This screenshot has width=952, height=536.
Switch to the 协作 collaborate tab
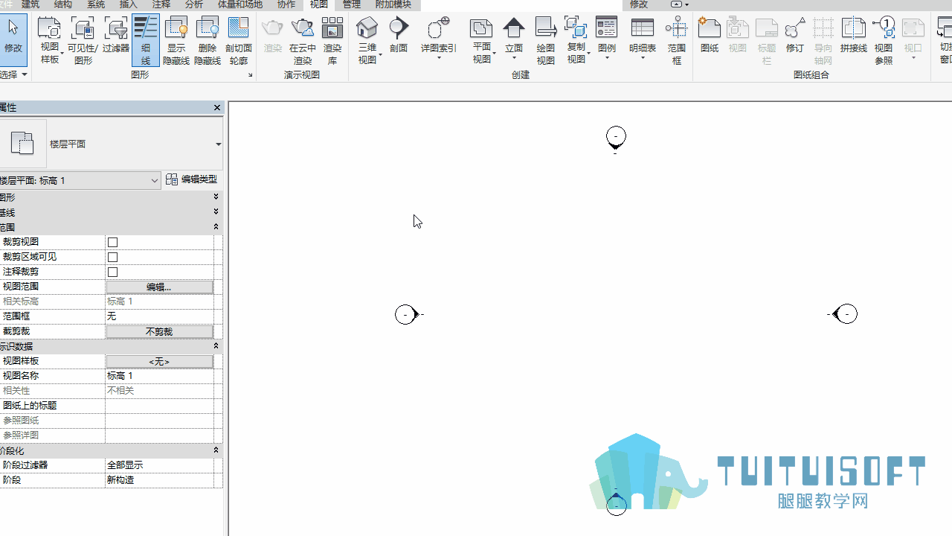[286, 4]
